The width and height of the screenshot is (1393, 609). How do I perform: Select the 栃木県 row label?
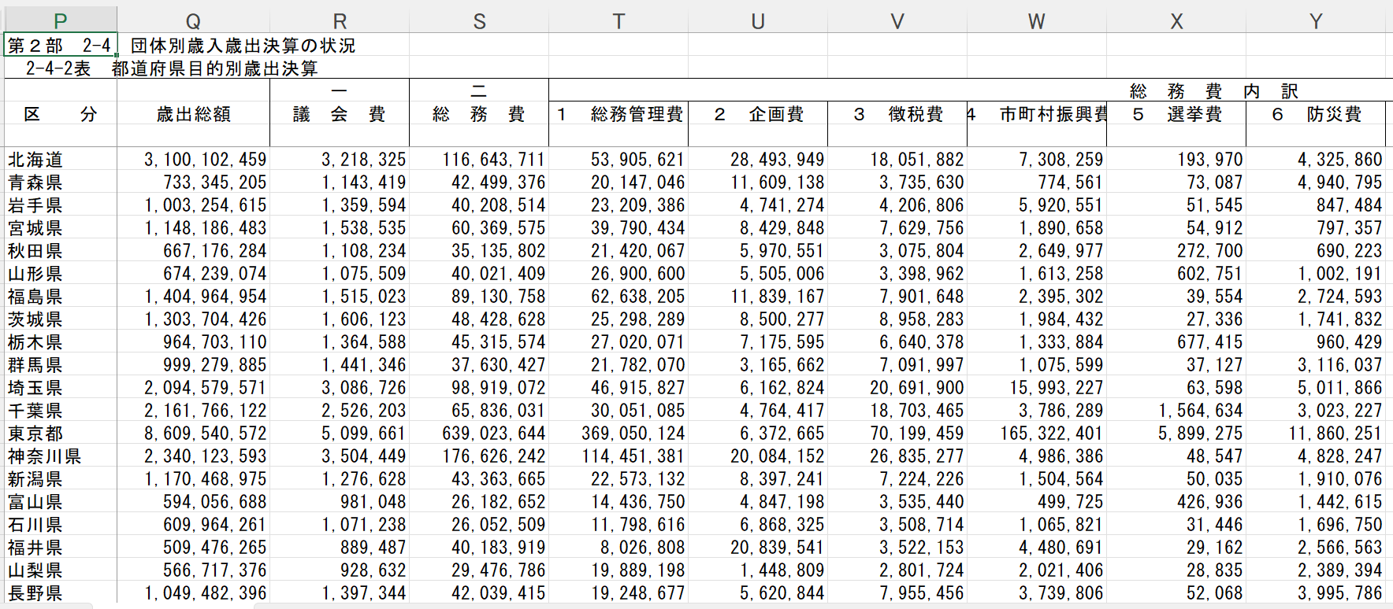(x=60, y=342)
